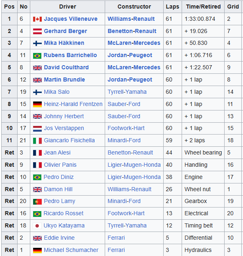Open the Eddie Irvine link
This screenshot has height=256, width=243.
59,238
